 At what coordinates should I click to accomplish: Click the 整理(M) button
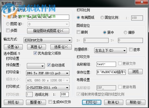tap(36, 102)
